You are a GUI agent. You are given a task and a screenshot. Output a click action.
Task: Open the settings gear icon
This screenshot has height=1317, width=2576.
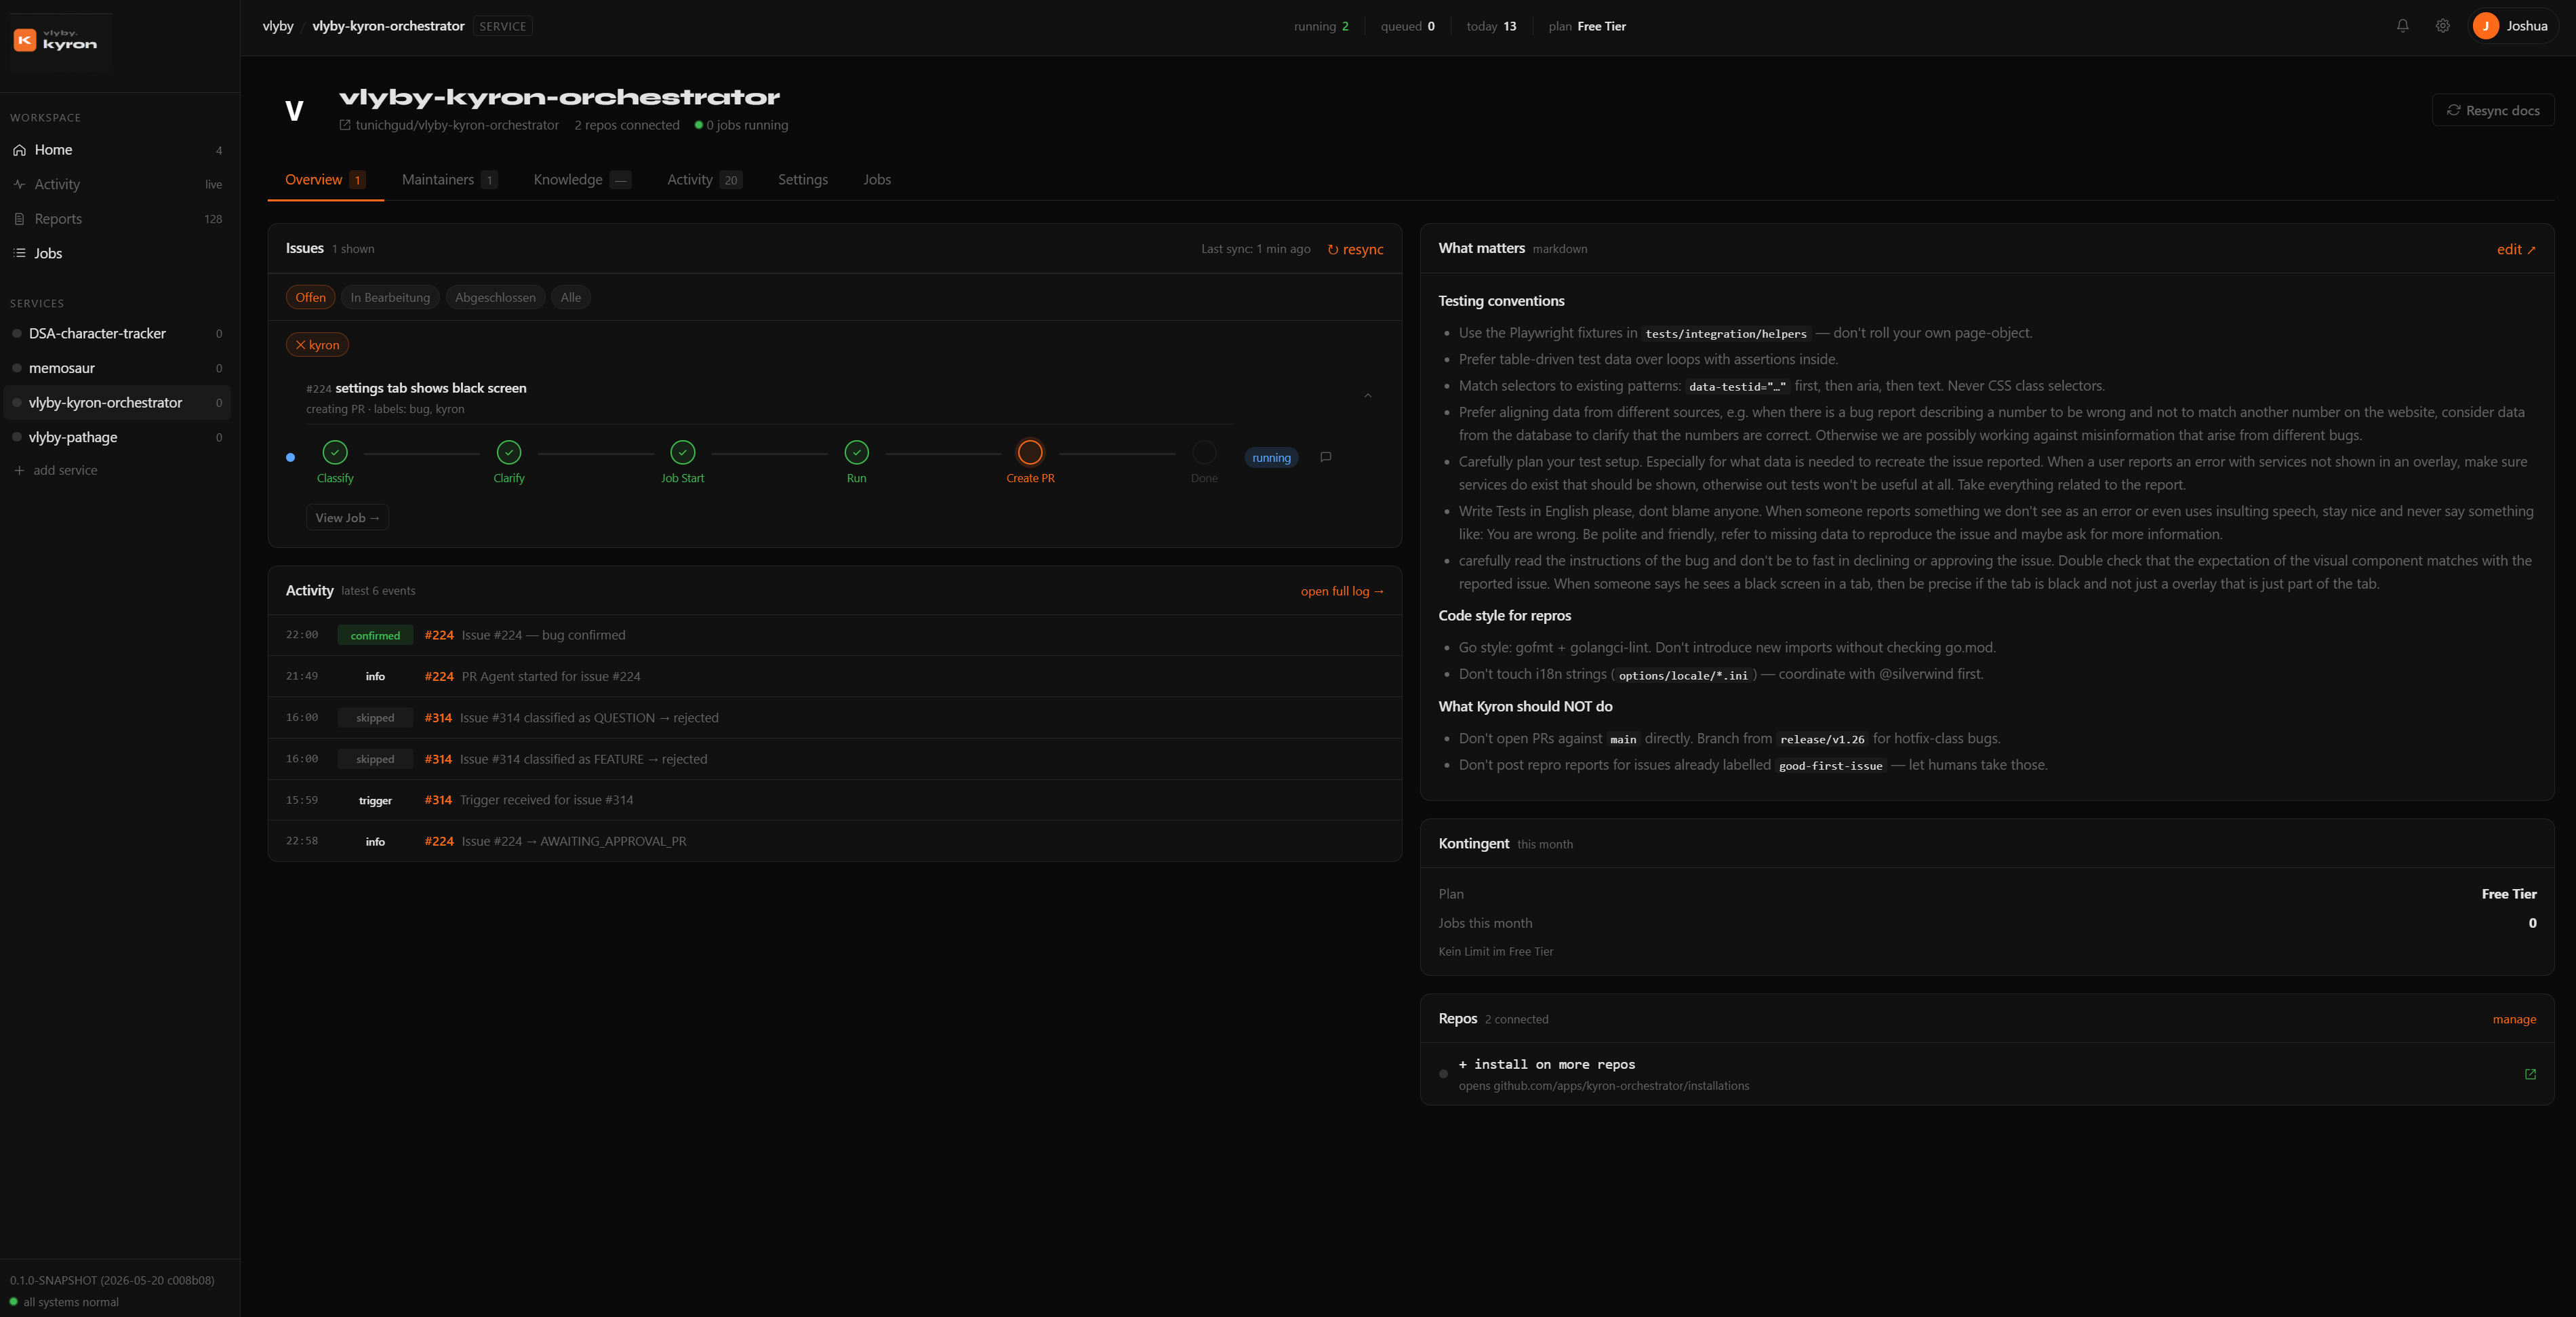2442,26
